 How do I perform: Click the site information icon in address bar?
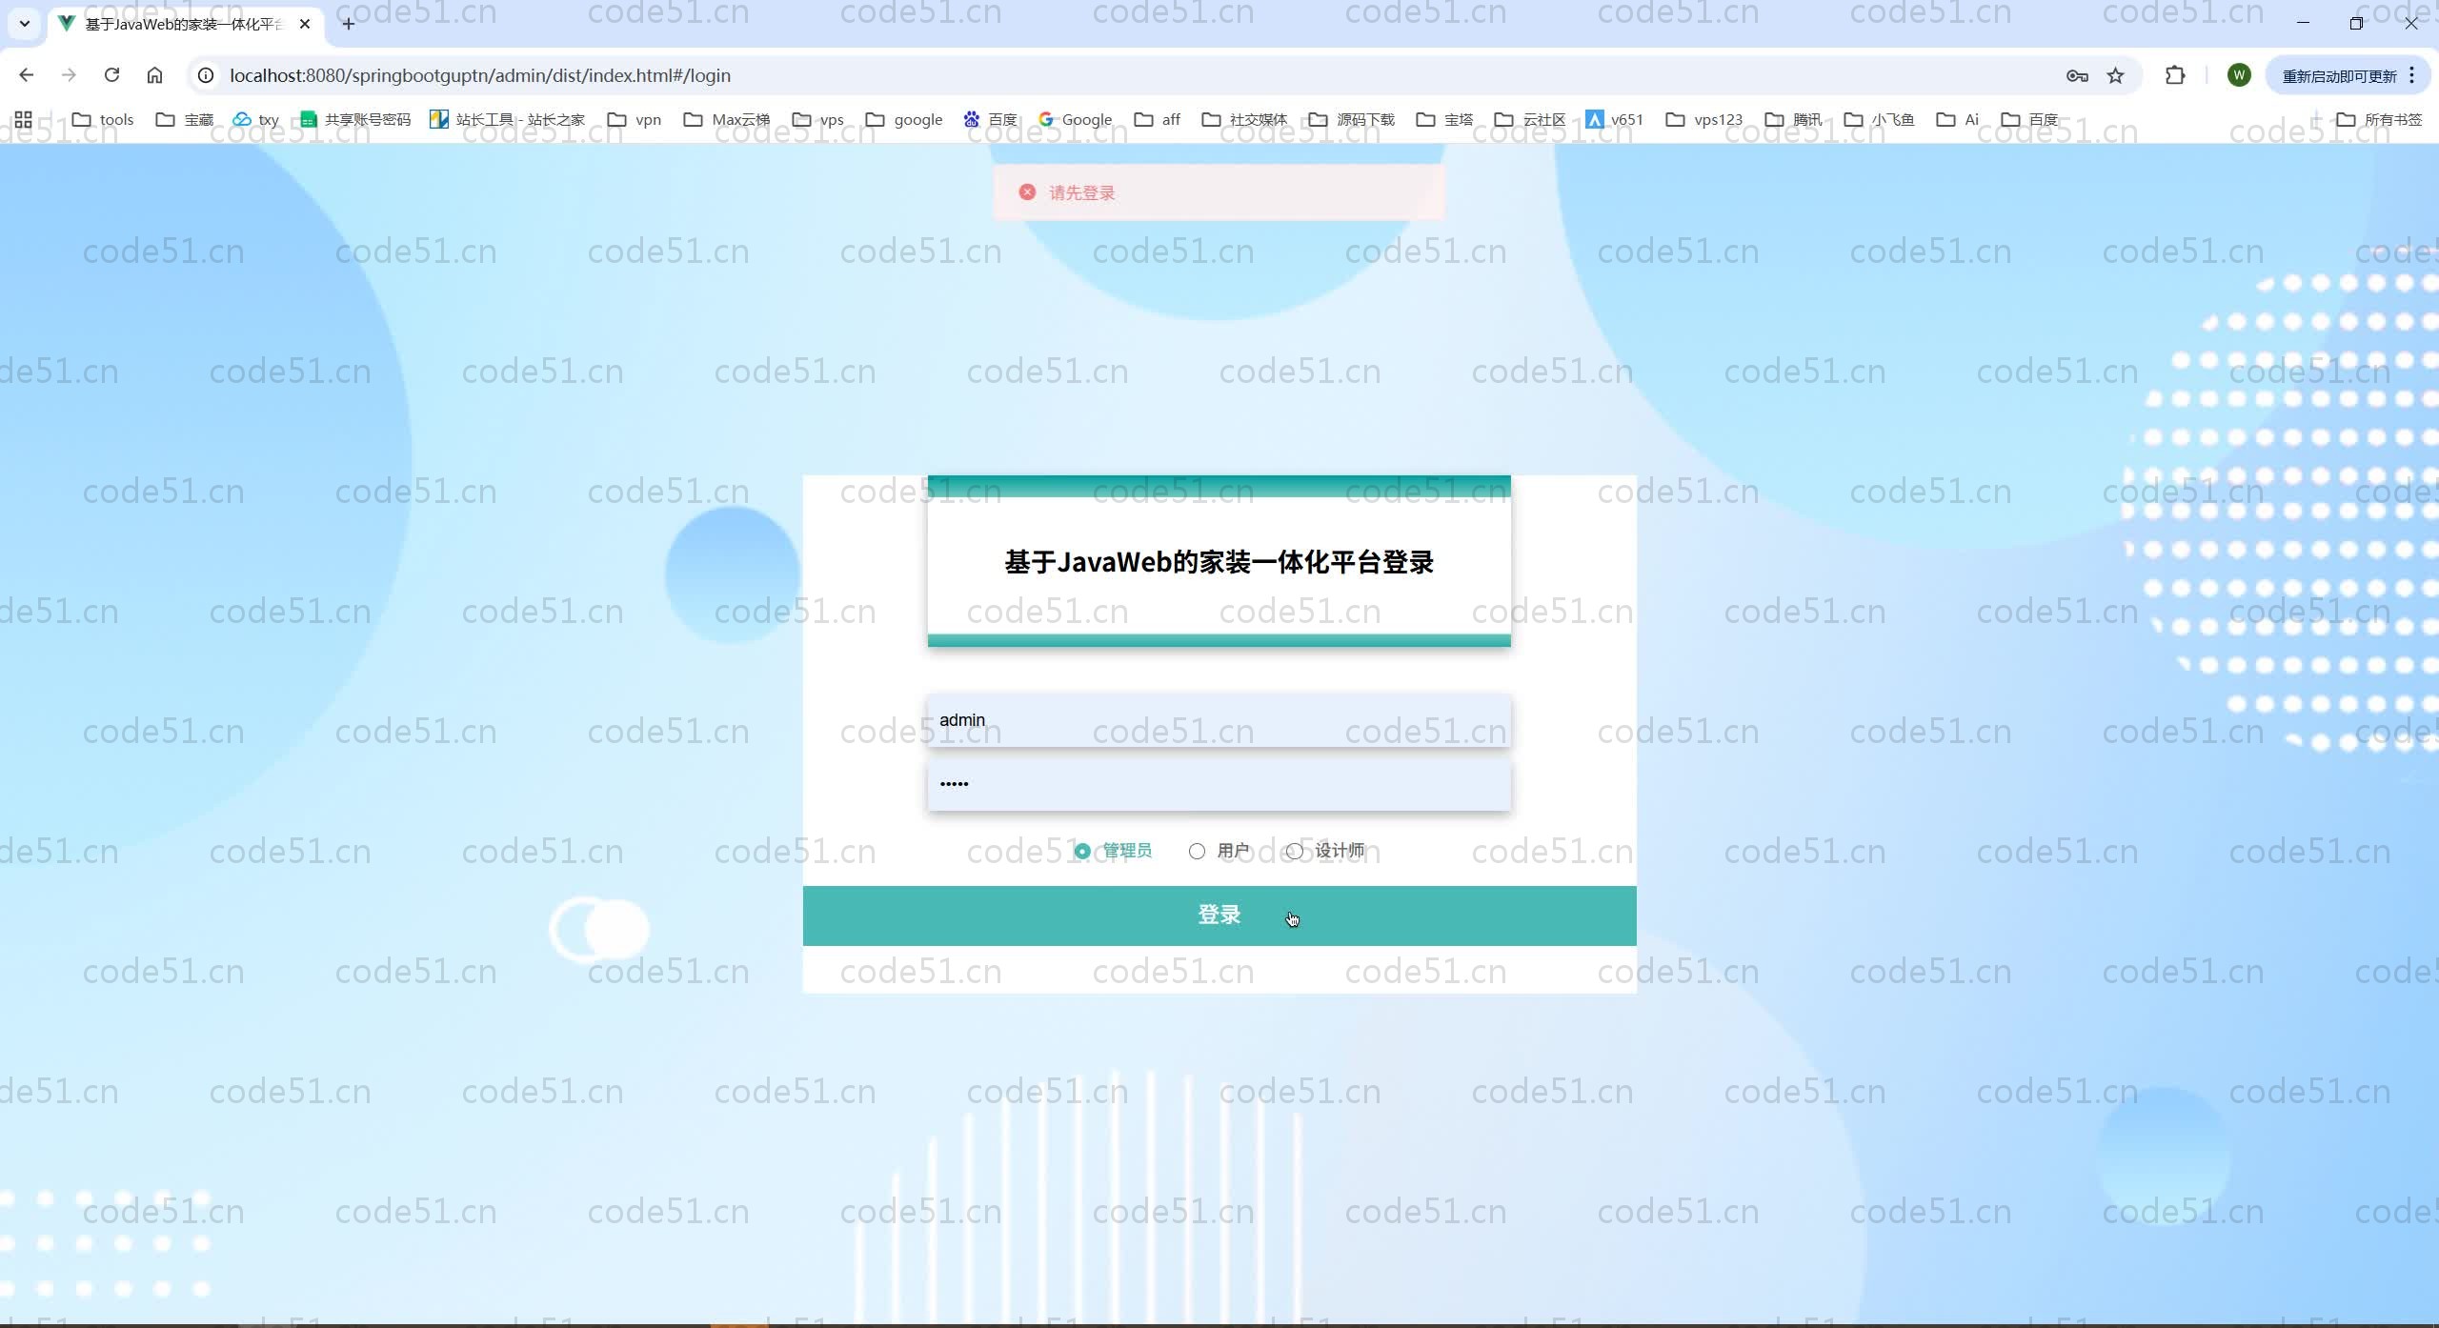point(204,75)
